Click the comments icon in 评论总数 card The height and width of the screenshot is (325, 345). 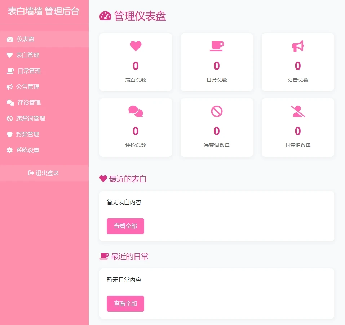pyautogui.click(x=136, y=111)
